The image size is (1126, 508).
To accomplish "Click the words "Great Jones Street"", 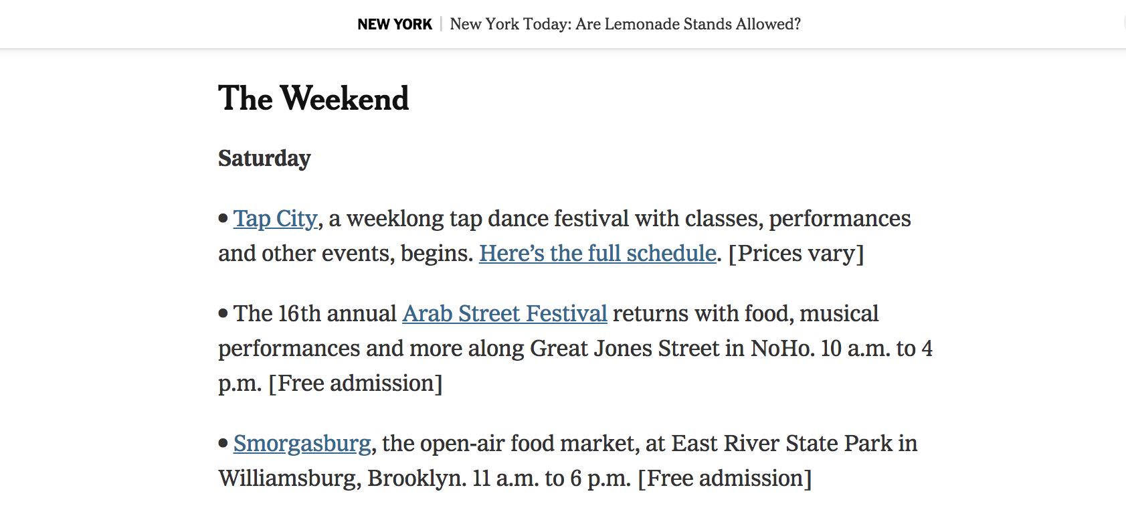I will [x=624, y=349].
